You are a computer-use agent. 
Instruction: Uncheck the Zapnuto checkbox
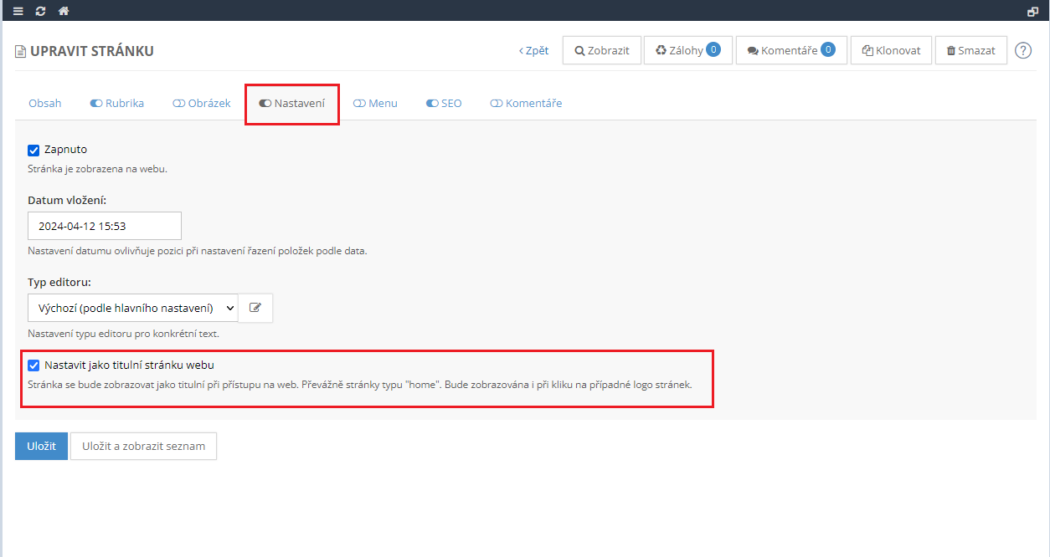click(x=34, y=151)
